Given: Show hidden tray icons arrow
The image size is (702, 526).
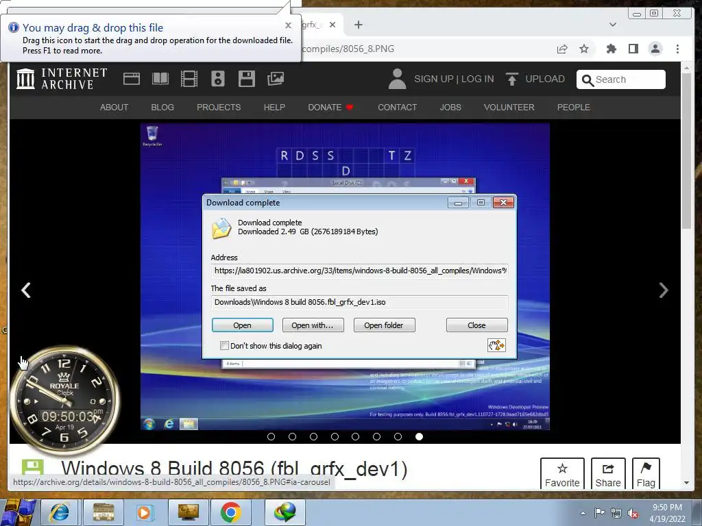Looking at the screenshot, I should tap(583, 513).
